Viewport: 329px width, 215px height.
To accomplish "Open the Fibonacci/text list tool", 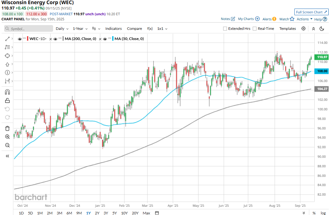I will click(x=7, y=47).
